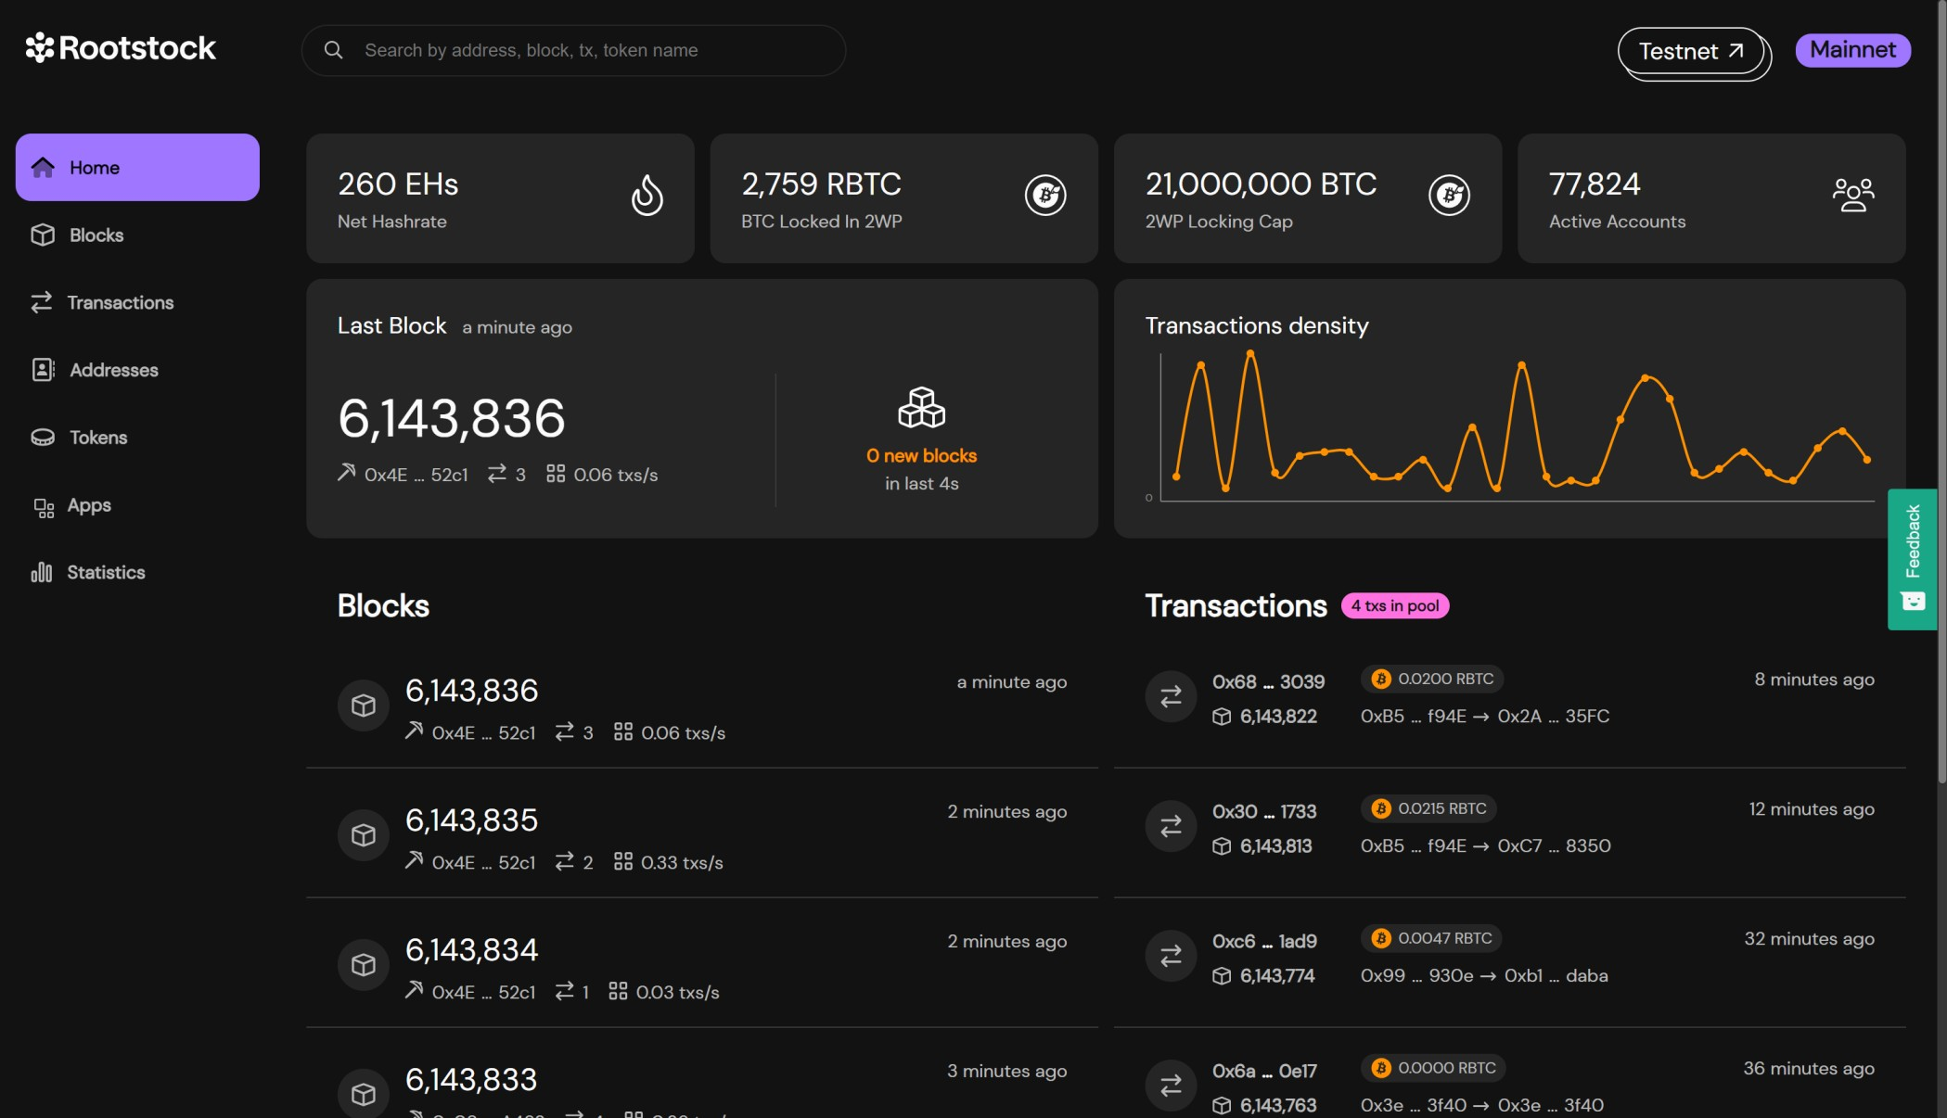Click the Statistics bar chart icon
This screenshot has height=1118, width=1947.
coord(42,572)
